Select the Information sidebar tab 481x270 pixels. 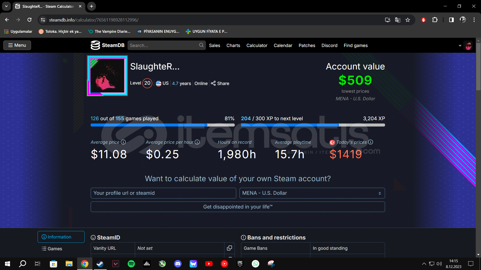(61, 237)
